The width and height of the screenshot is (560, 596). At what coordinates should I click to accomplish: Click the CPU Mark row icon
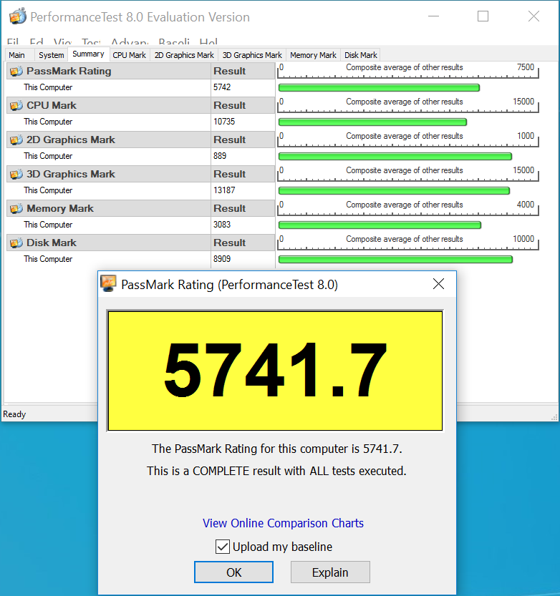pos(16,105)
